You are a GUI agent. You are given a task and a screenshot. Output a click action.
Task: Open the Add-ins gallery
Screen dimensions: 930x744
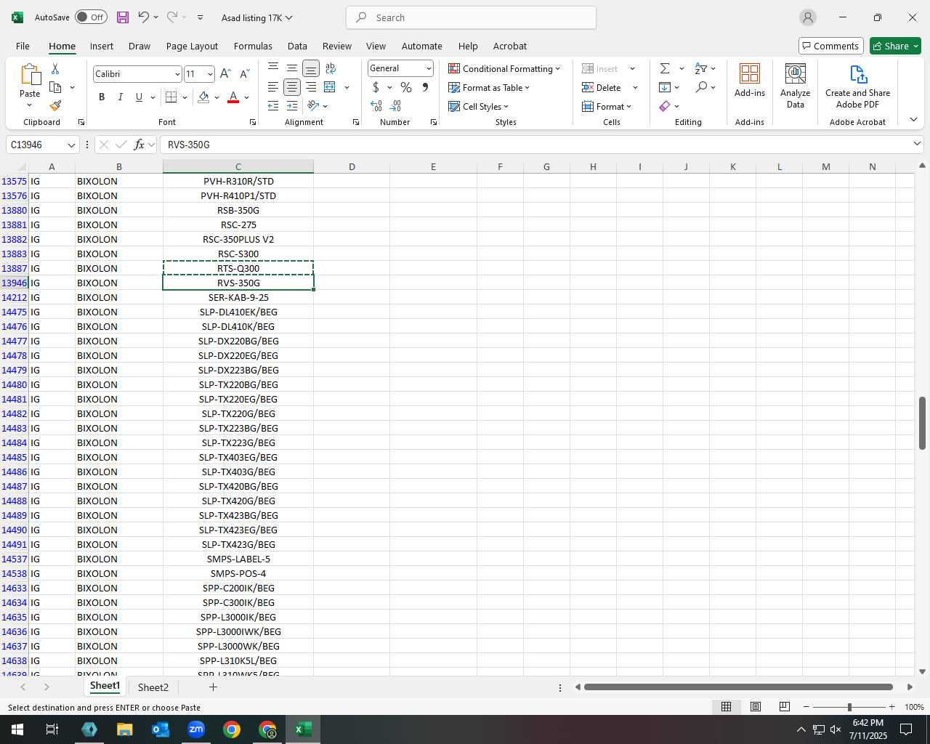tap(750, 80)
